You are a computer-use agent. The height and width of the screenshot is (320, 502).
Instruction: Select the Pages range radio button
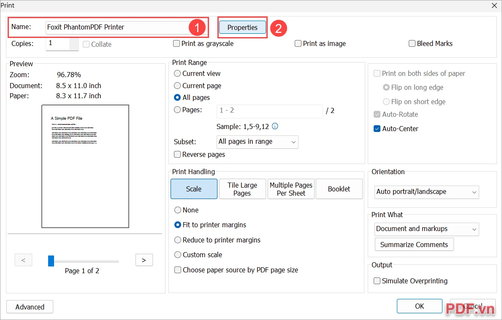coord(188,110)
